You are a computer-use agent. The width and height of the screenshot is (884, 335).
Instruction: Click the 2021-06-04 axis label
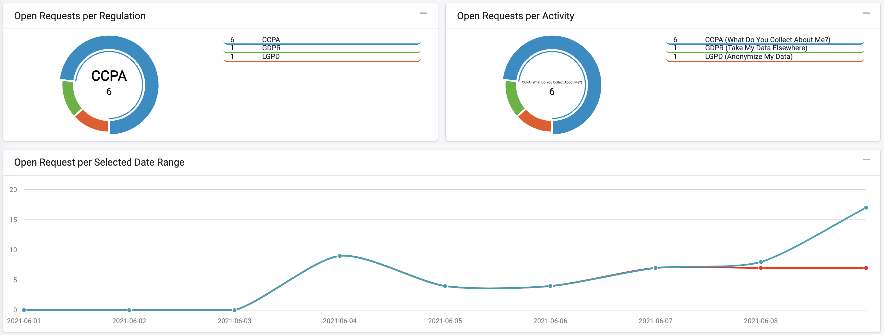(340, 321)
